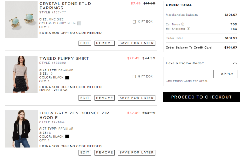
Task: Save the Crystal Stone Stud Earrings for later
Action: coord(137,43)
